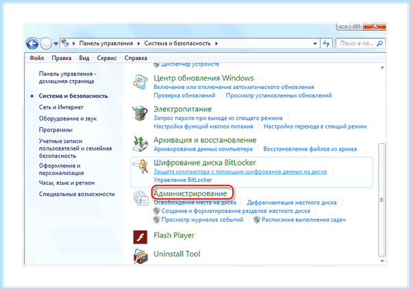Open the Файл menu
Viewport: 411px width, 290px height.
click(37, 58)
